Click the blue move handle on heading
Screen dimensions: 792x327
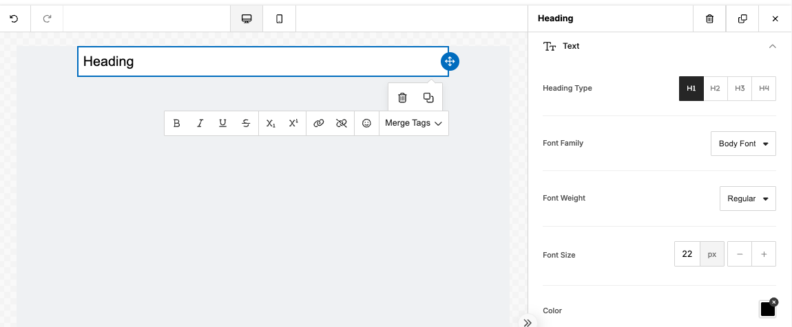tap(450, 61)
